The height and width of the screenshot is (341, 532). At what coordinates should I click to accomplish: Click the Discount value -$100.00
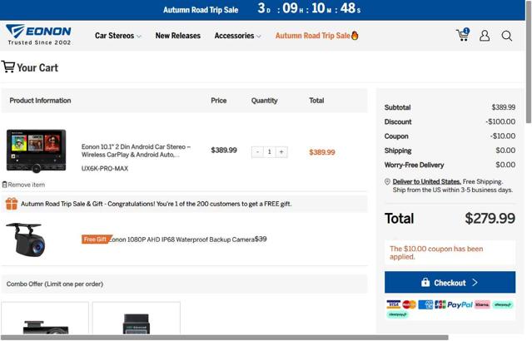pos(500,121)
